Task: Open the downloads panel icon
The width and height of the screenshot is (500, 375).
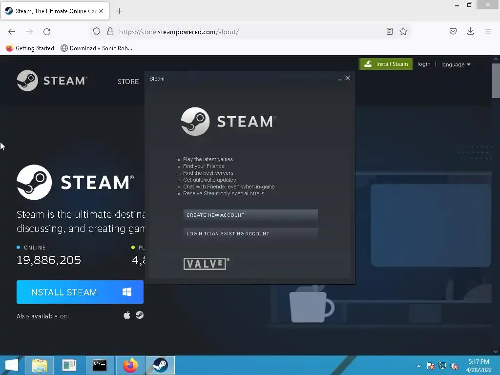Action: pos(470,31)
